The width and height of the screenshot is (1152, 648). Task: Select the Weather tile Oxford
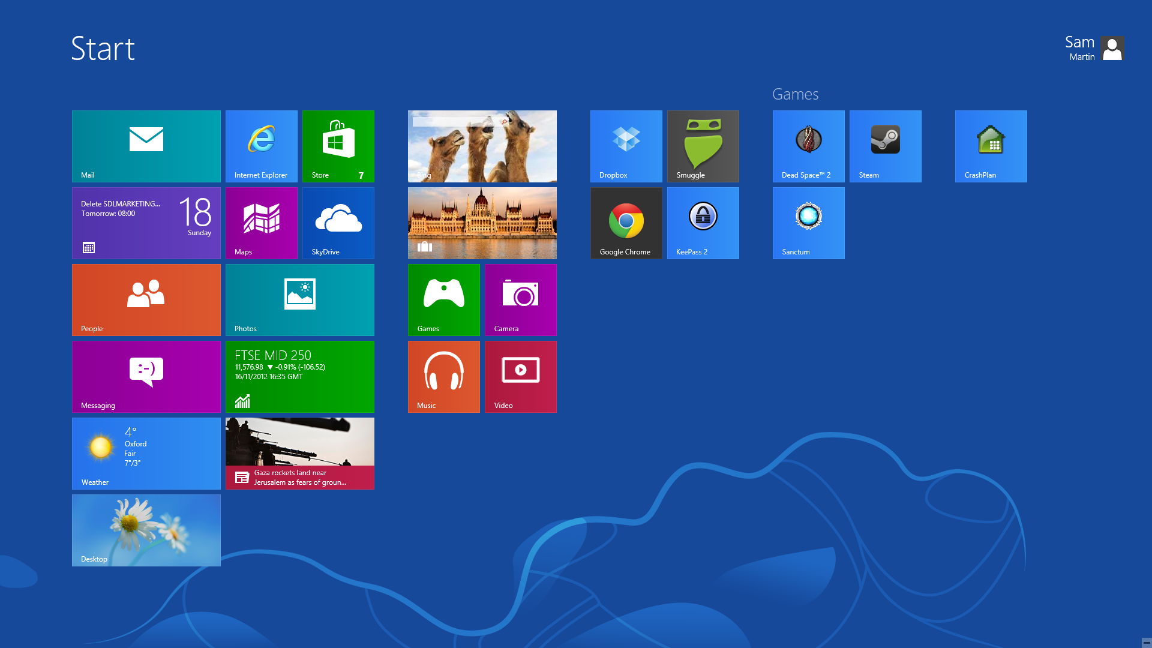tap(146, 452)
